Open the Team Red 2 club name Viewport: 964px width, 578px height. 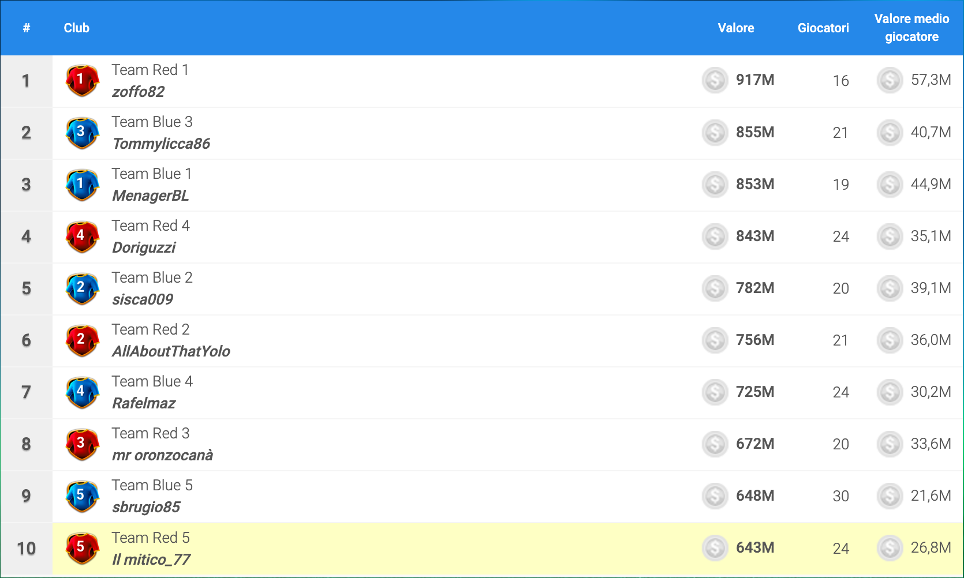(x=151, y=329)
